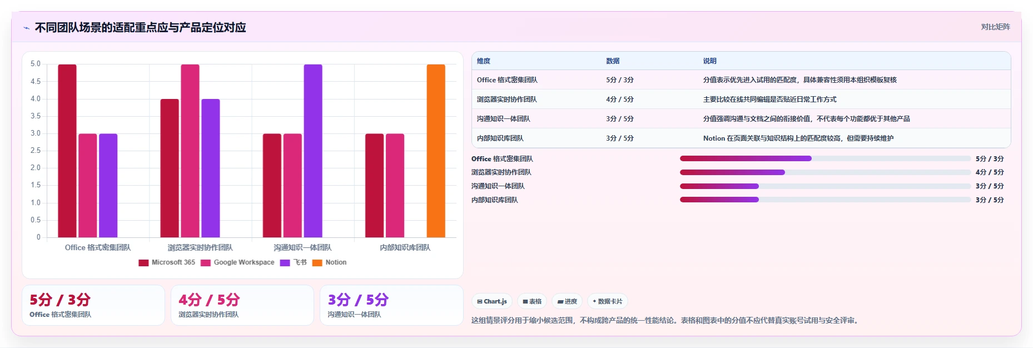Click the 浏览器实时协作团队 chart axis label

pos(200,247)
